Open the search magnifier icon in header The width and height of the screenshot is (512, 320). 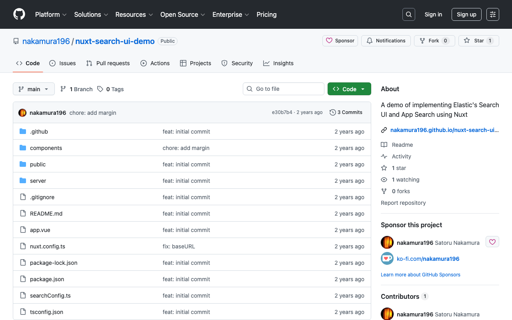pyautogui.click(x=408, y=14)
